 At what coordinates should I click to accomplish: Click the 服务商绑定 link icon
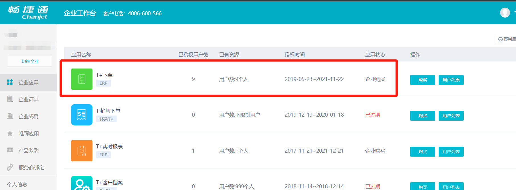[x=10, y=167]
